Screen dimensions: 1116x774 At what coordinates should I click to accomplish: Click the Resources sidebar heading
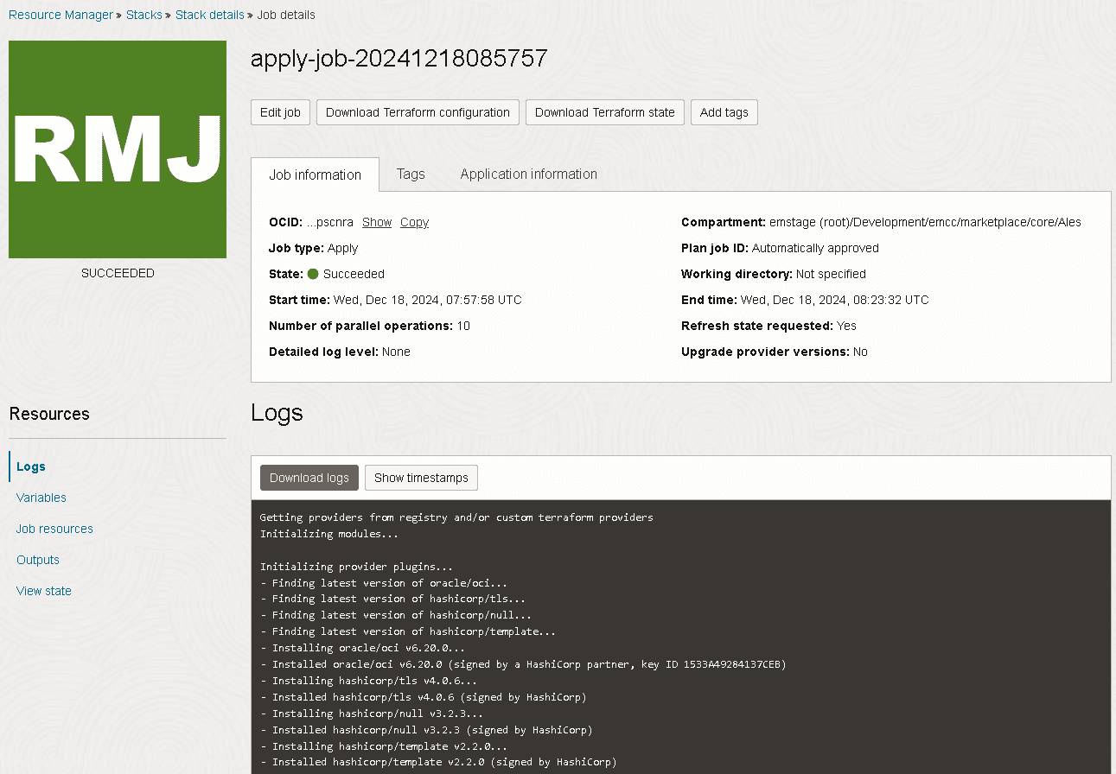point(49,414)
